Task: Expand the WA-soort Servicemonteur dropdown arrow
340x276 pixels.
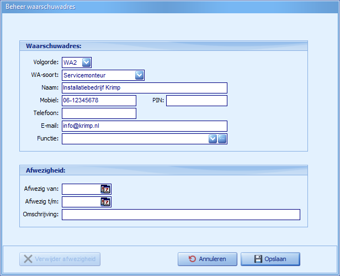Action: [139, 75]
